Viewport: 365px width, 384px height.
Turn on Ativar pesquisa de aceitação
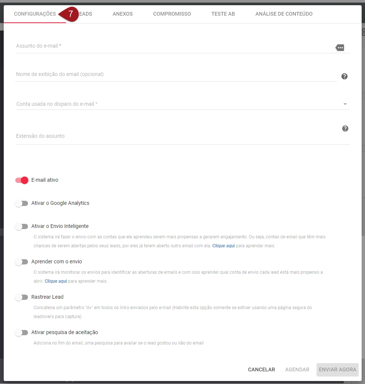[22, 333]
